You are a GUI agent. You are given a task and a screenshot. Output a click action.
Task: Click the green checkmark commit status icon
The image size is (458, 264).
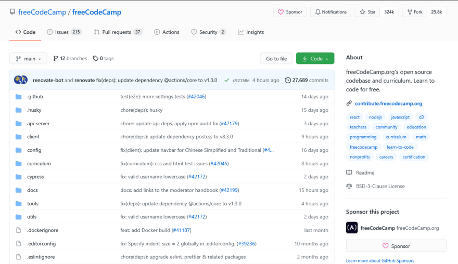point(227,80)
